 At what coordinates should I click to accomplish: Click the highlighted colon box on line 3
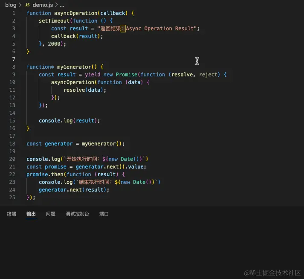[123, 29]
